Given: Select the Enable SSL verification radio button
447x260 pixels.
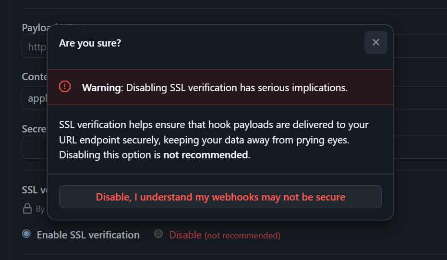Looking at the screenshot, I should pos(26,234).
